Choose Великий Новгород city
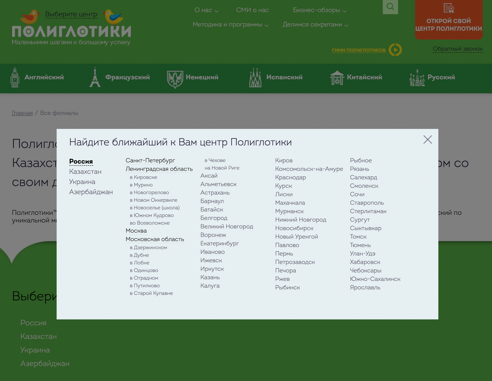The image size is (492, 381). coord(227,227)
